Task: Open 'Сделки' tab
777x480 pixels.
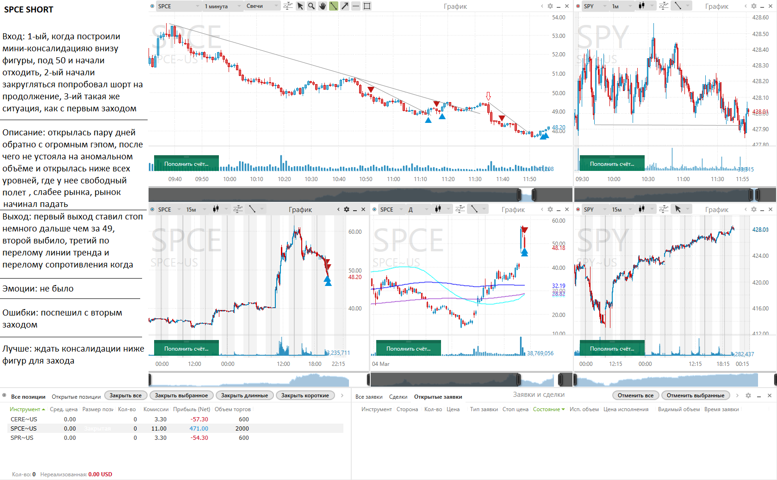Action: pos(398,396)
